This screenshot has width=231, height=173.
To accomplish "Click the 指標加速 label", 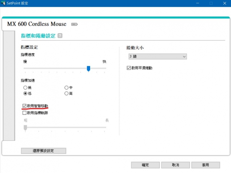I will pyautogui.click(x=28, y=81).
